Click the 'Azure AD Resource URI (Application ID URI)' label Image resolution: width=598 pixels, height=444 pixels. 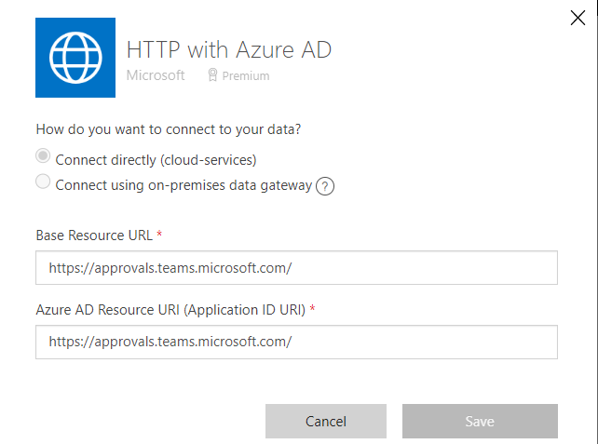170,310
